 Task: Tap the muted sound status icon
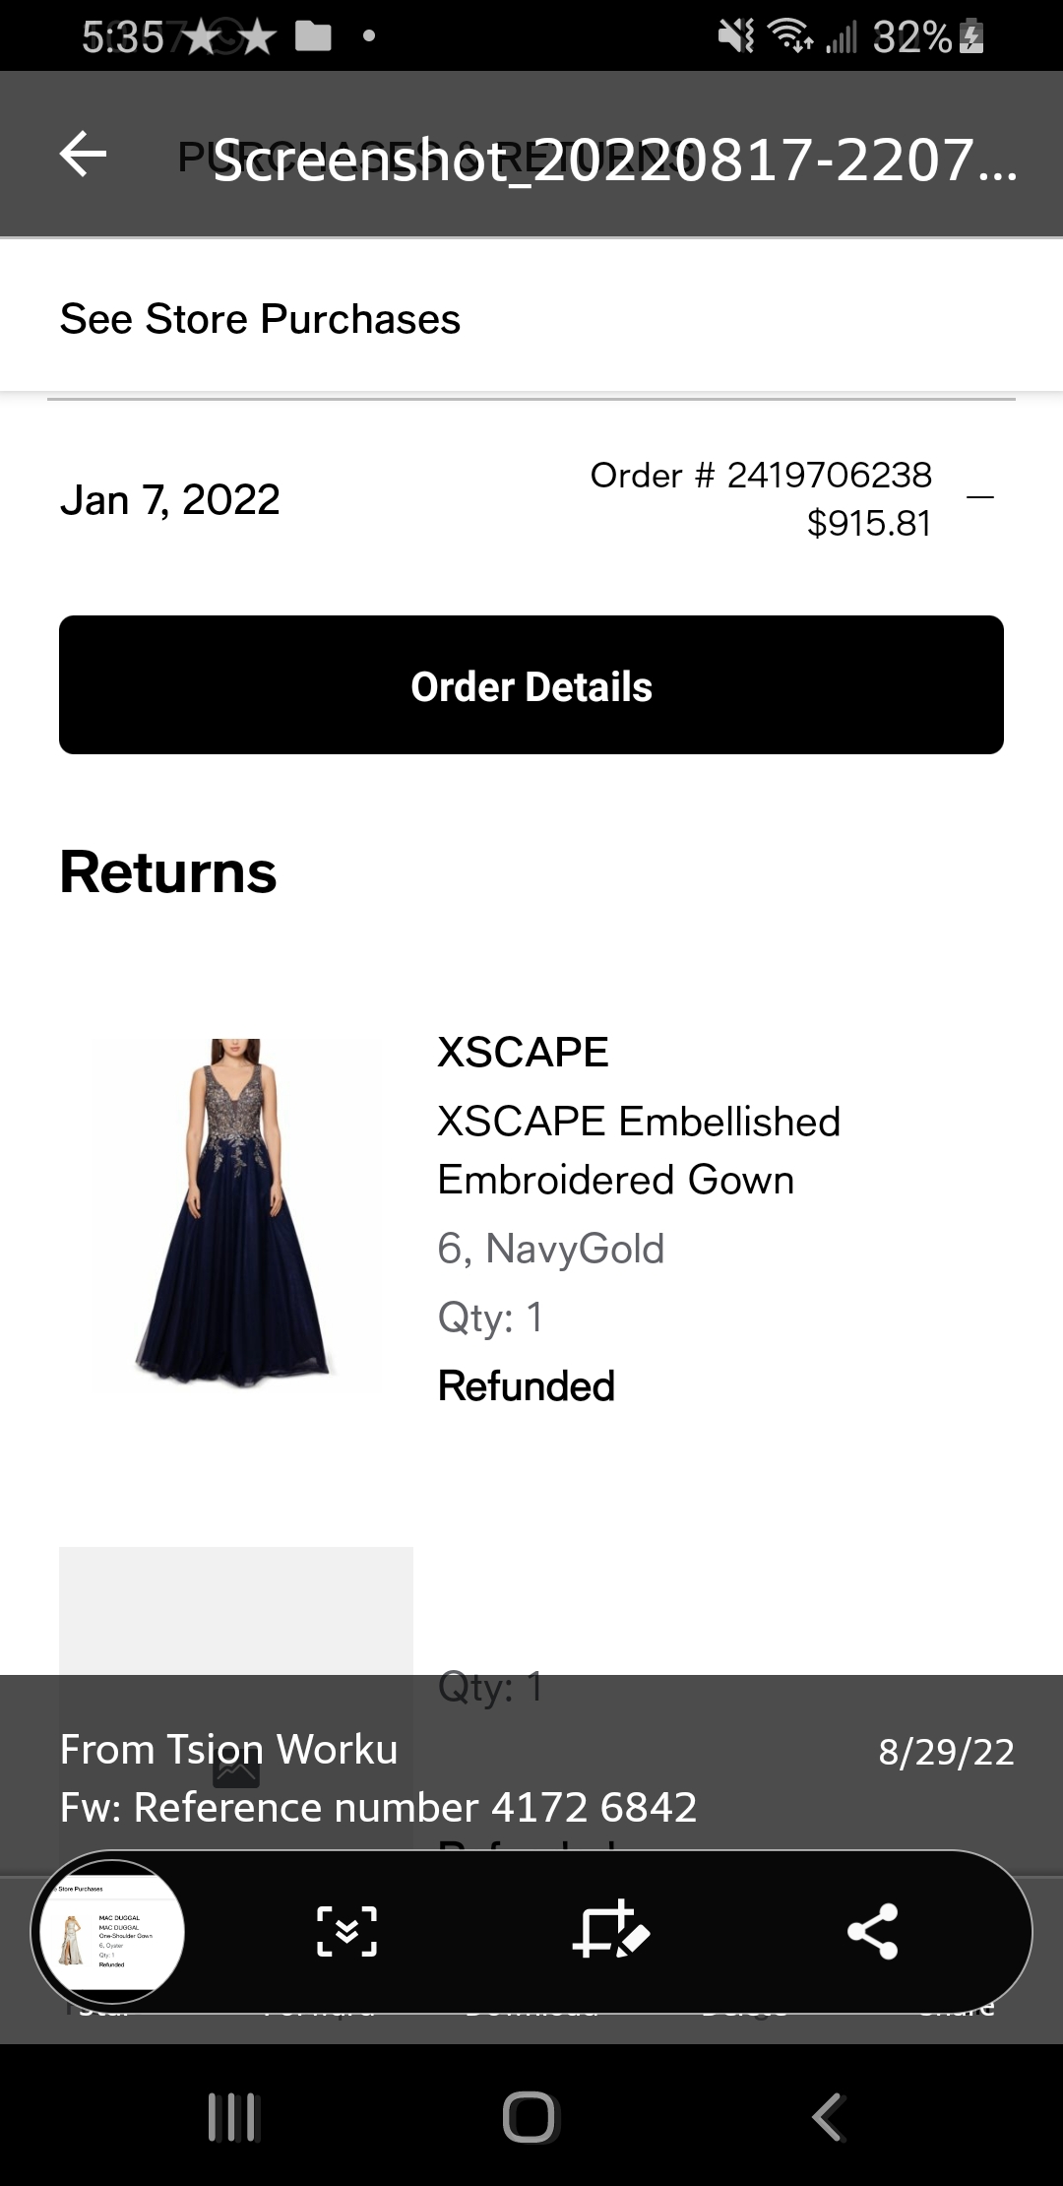coord(735,37)
